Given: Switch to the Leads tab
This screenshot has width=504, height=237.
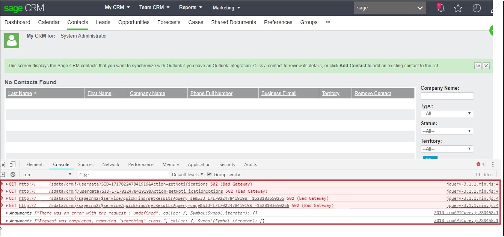Looking at the screenshot, I should pos(103,22).
